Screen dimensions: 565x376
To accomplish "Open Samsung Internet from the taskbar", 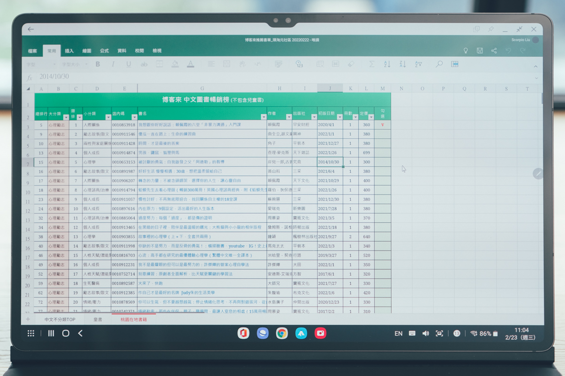I will coord(262,333).
